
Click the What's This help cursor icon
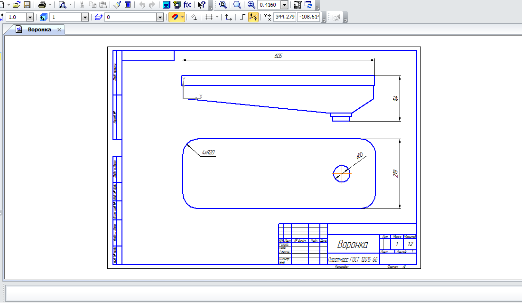[x=201, y=5]
